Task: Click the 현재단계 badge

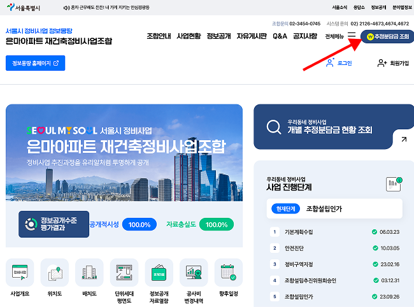Action: pyautogui.click(x=285, y=209)
